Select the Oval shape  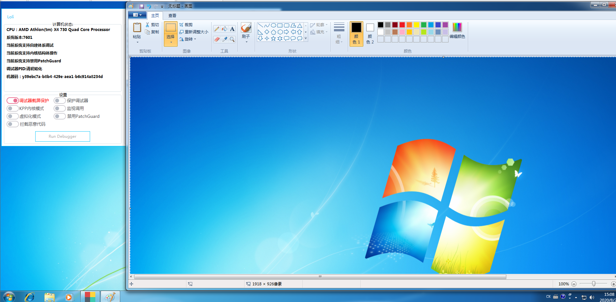[x=274, y=25]
